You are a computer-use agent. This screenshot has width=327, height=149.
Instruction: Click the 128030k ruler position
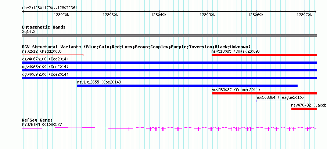[x=110, y=15]
